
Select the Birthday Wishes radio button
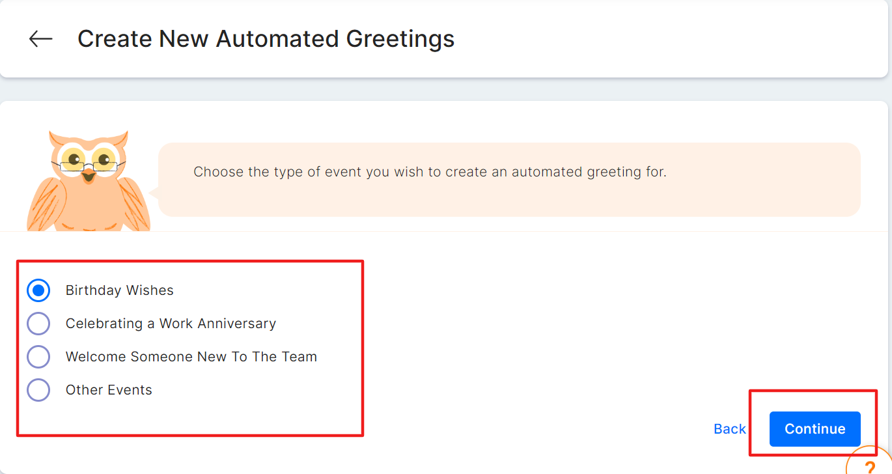pos(38,290)
